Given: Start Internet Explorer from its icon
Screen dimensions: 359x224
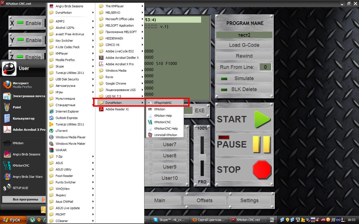Looking at the screenshot, I should click(x=51, y=111).
